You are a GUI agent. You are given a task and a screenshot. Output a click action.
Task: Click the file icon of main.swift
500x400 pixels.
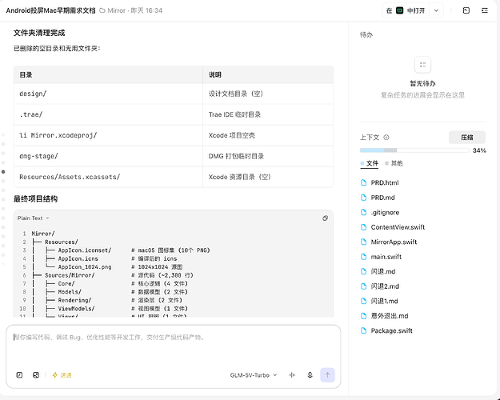pos(363,257)
